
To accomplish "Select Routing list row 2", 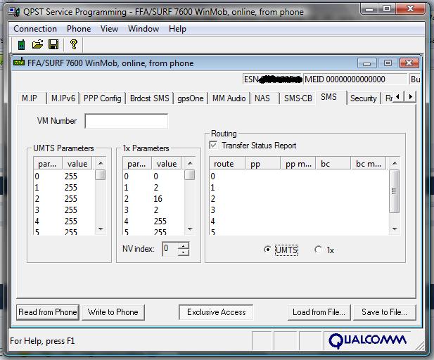I will (x=299, y=199).
